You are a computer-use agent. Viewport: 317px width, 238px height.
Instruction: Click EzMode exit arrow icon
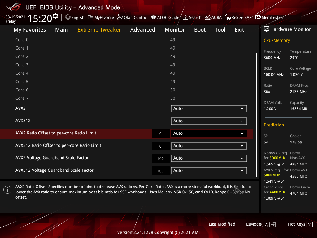point(273,224)
